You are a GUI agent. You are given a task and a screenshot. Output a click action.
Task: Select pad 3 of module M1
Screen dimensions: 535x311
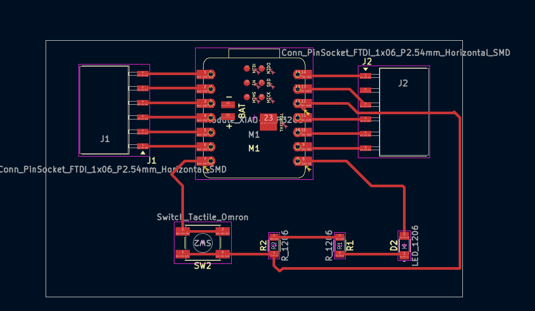(205, 103)
